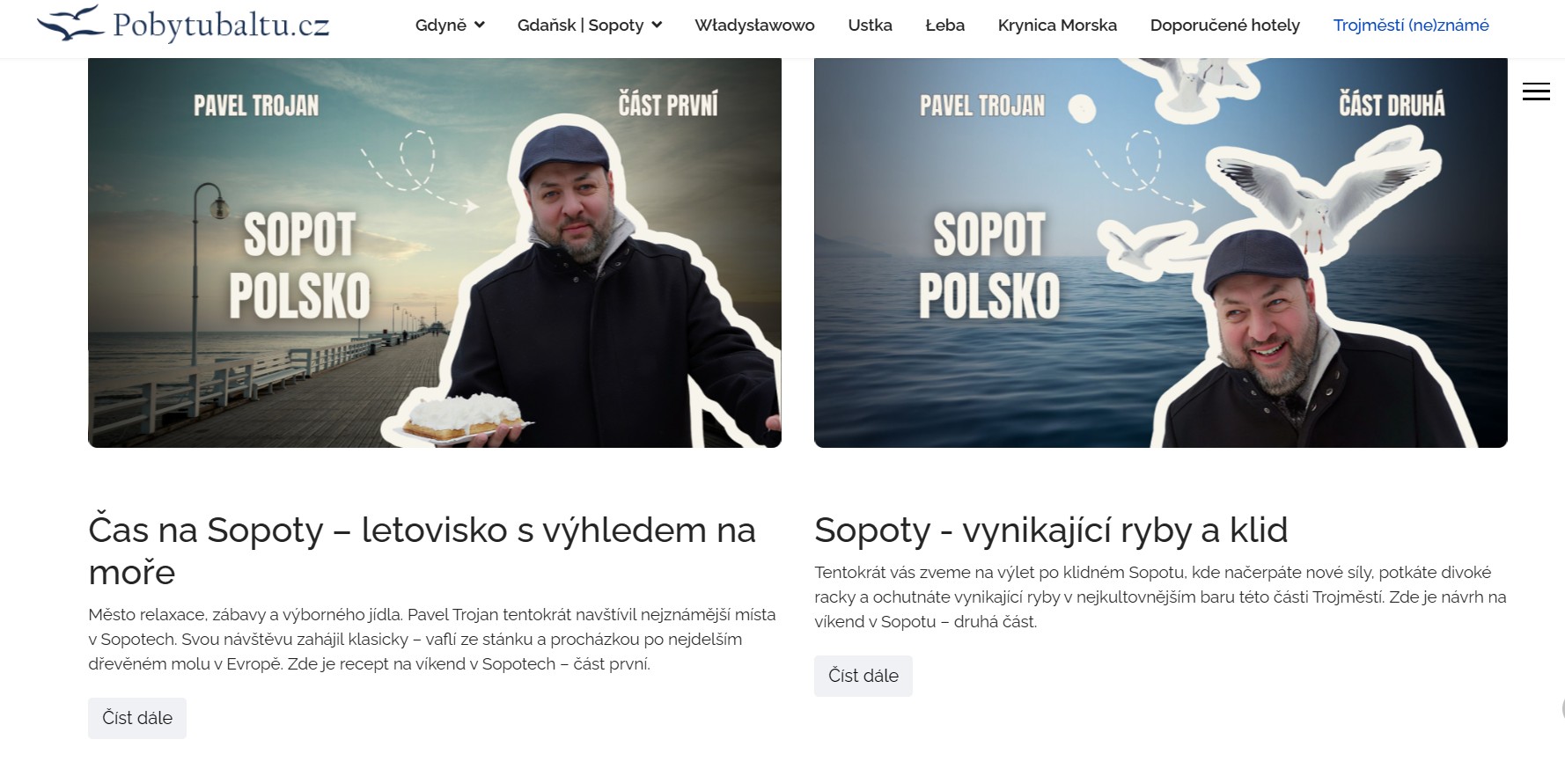This screenshot has height=776, width=1565.
Task: Open the Gdaňsk | Sopoty menu item
Action: pyautogui.click(x=581, y=26)
